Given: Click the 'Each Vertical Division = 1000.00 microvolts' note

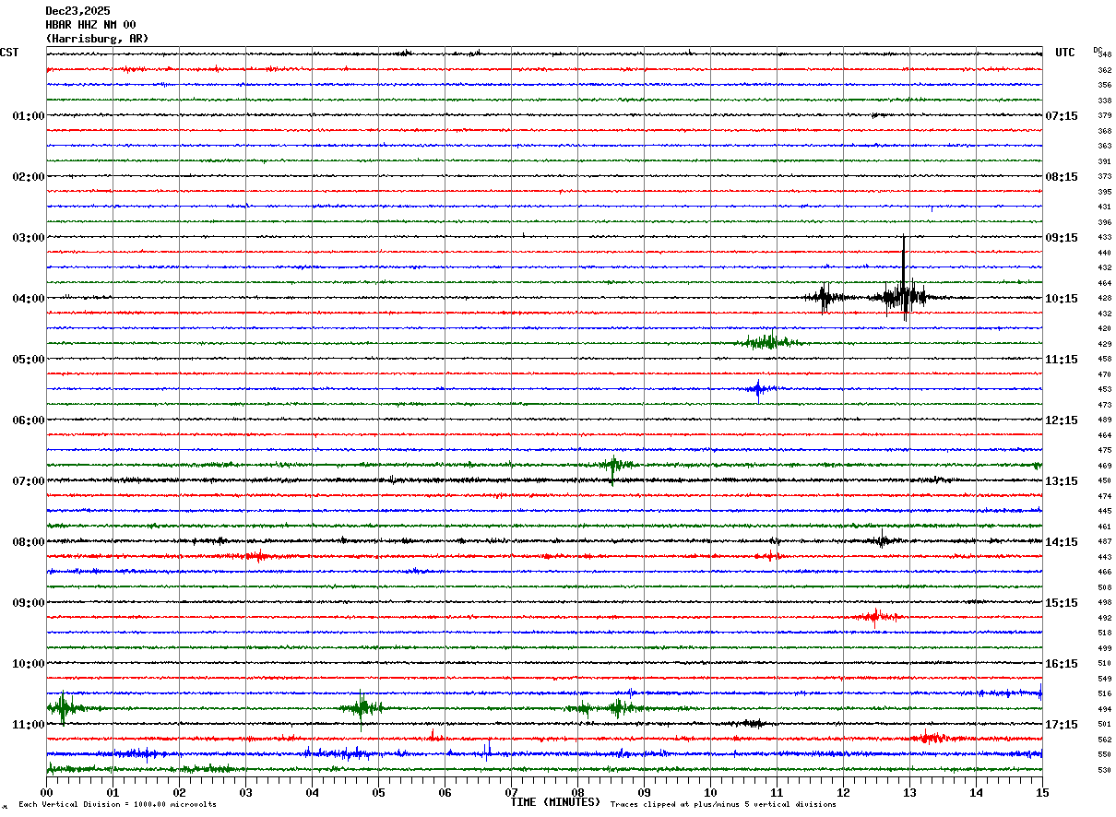Looking at the screenshot, I should click(x=117, y=805).
